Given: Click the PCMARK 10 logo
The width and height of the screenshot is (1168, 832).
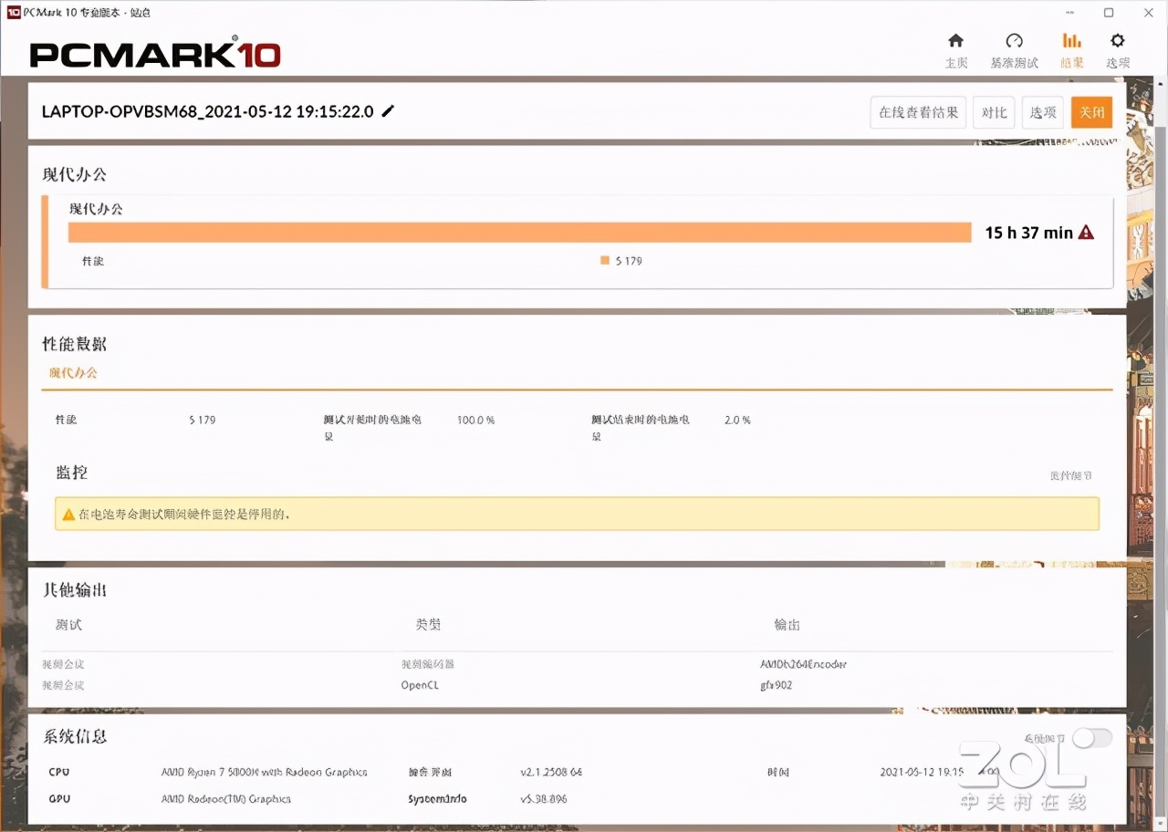Looking at the screenshot, I should point(155,53).
